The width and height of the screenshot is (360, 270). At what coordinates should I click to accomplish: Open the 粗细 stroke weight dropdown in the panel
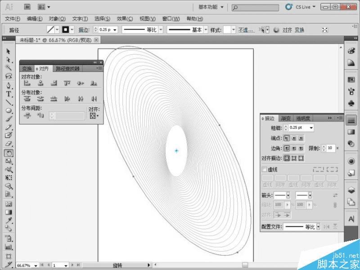tap(311, 128)
